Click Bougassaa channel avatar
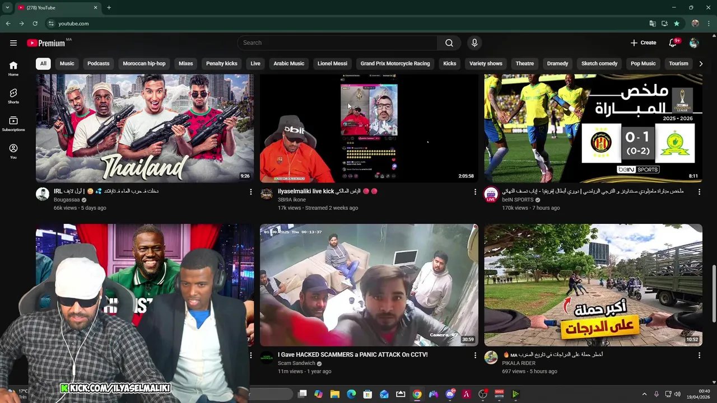 point(43,194)
